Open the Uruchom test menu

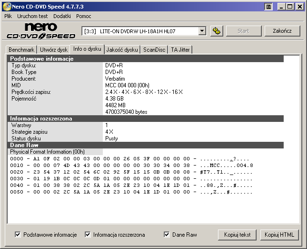tap(32, 16)
